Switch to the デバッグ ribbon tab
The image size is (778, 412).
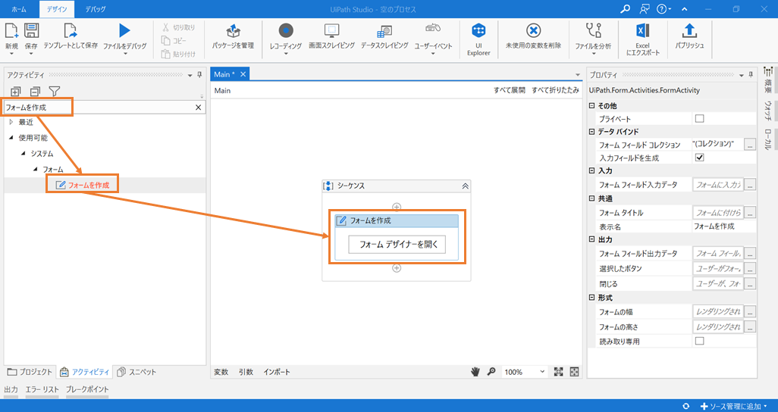[x=95, y=9]
